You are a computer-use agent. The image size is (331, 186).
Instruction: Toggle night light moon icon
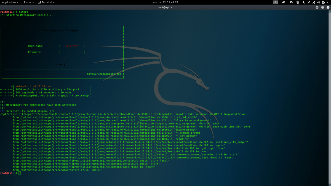304,2
